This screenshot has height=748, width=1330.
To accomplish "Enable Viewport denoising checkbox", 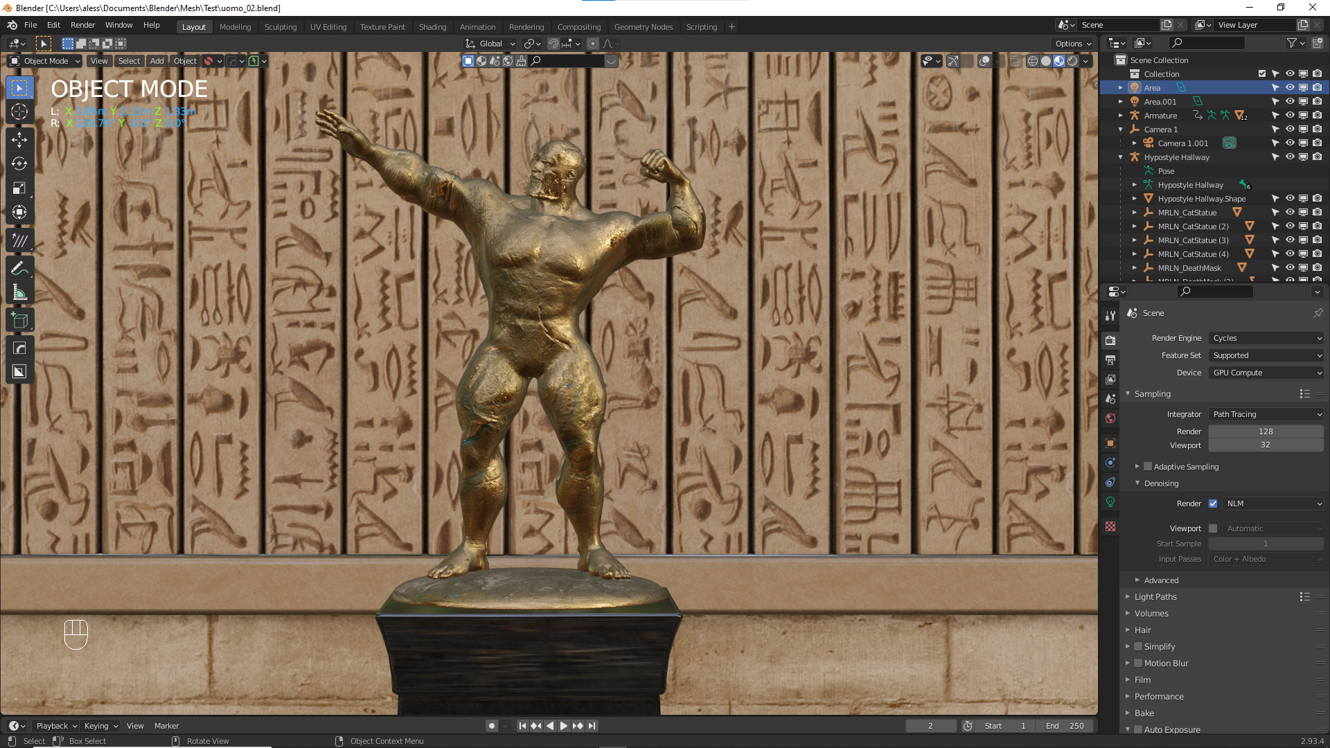I will point(1213,528).
